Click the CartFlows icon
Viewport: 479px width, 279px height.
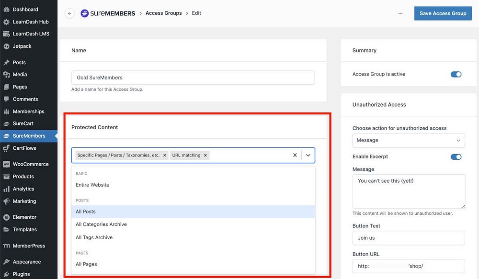point(6,148)
